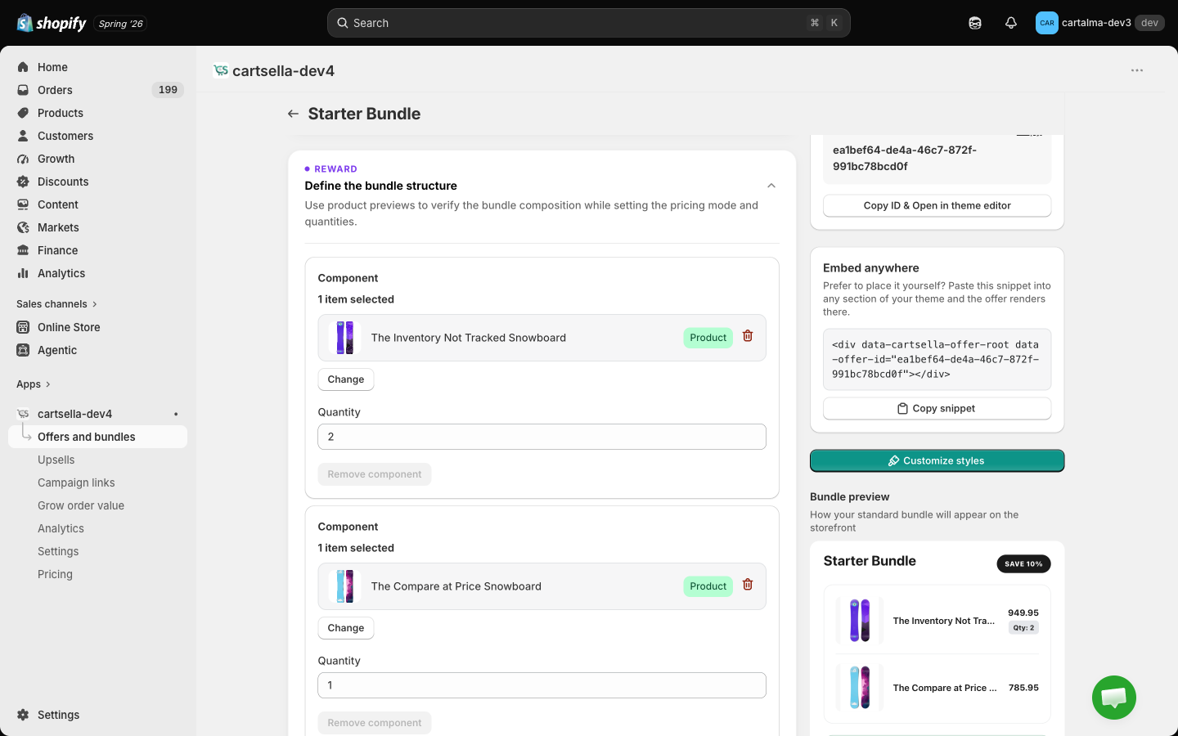
Task: Click Copy snippet button
Action: coord(937,408)
